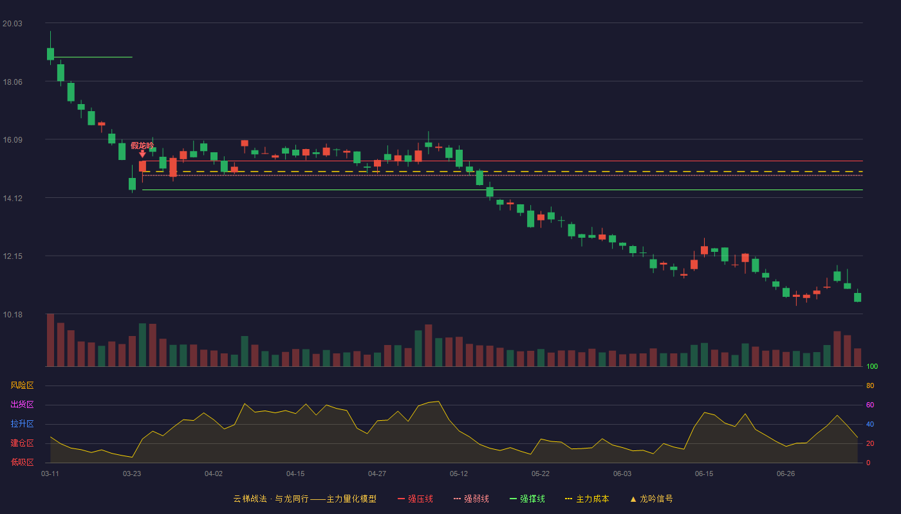This screenshot has height=514, width=901.
Task: Toggle the 主力成本 legend entry
Action: 587,499
